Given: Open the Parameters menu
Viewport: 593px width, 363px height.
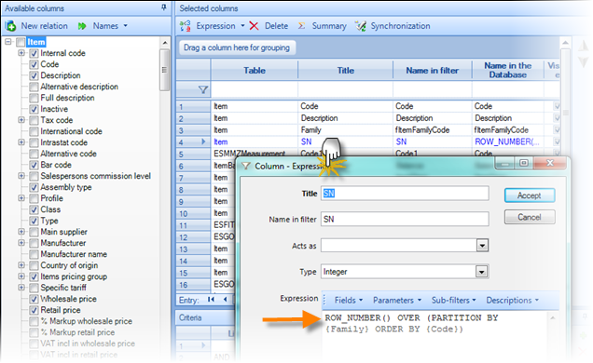Looking at the screenshot, I should click(397, 301).
